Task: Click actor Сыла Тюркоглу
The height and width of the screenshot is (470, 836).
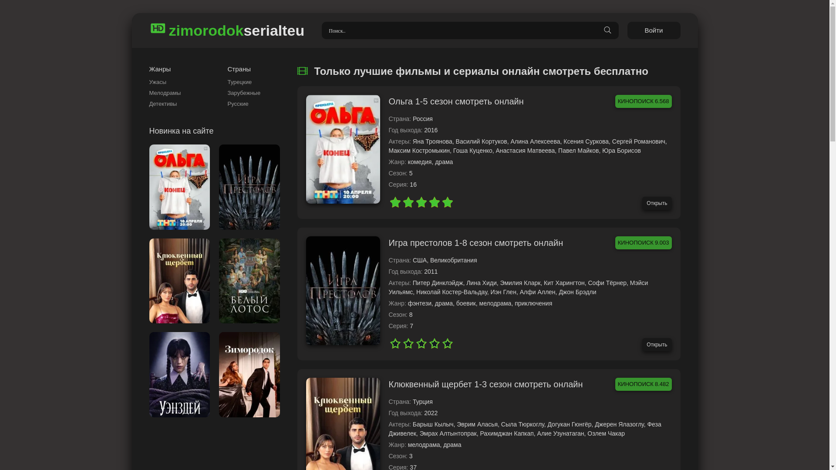Action: (522, 424)
